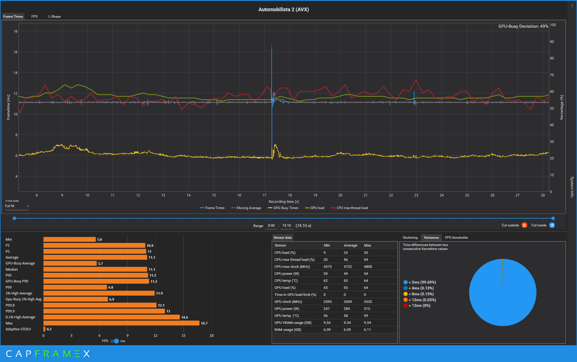
Task: Click the '0.1% High Average' metric label
Action: tap(20, 317)
